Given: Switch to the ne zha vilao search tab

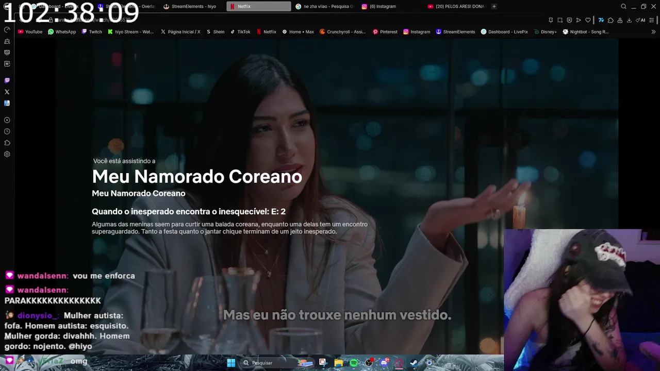Looking at the screenshot, I should click(x=325, y=7).
